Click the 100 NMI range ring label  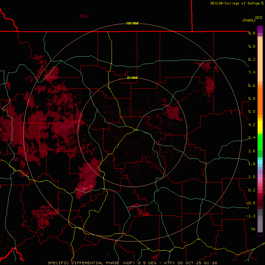pos(132,23)
